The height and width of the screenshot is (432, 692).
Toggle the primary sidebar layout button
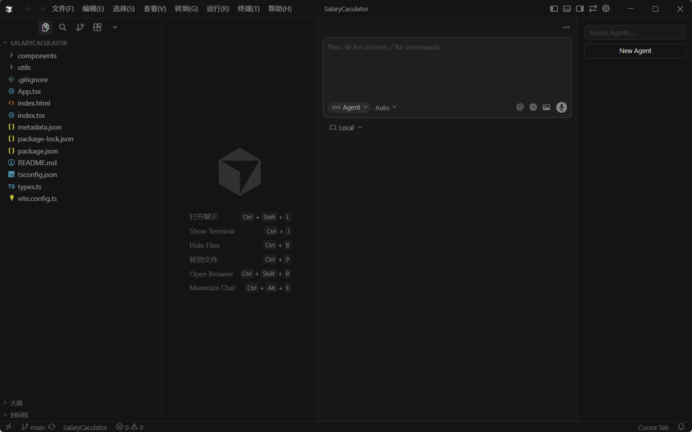[554, 9]
